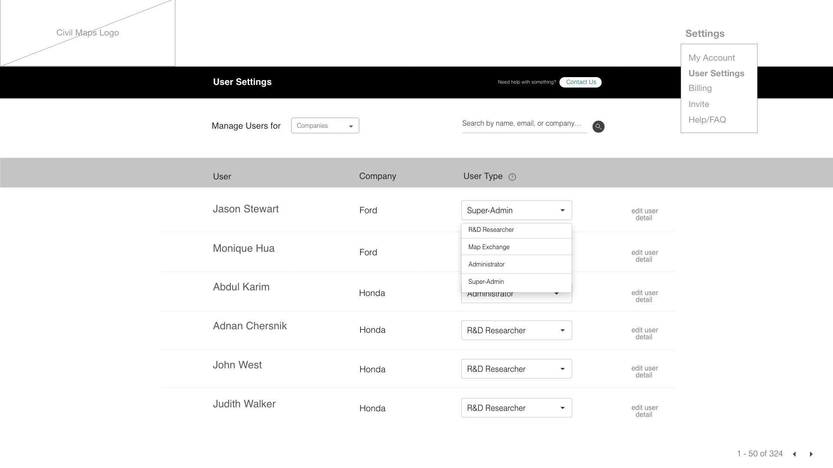Go to the previous page of users
Viewport: 833px width, 468px height.
pyautogui.click(x=794, y=454)
